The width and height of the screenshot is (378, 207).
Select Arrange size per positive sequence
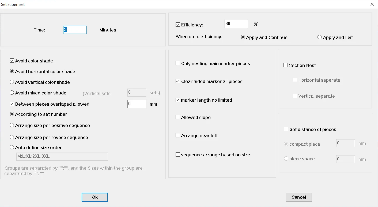pos(12,125)
